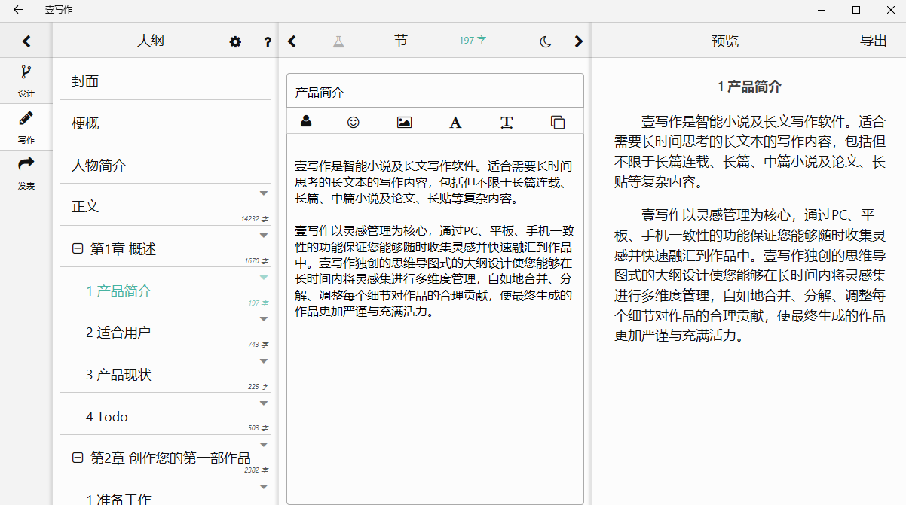Viewport: 906px width, 505px height.
Task: Go to the previous section with left chevron
Action: (x=292, y=41)
